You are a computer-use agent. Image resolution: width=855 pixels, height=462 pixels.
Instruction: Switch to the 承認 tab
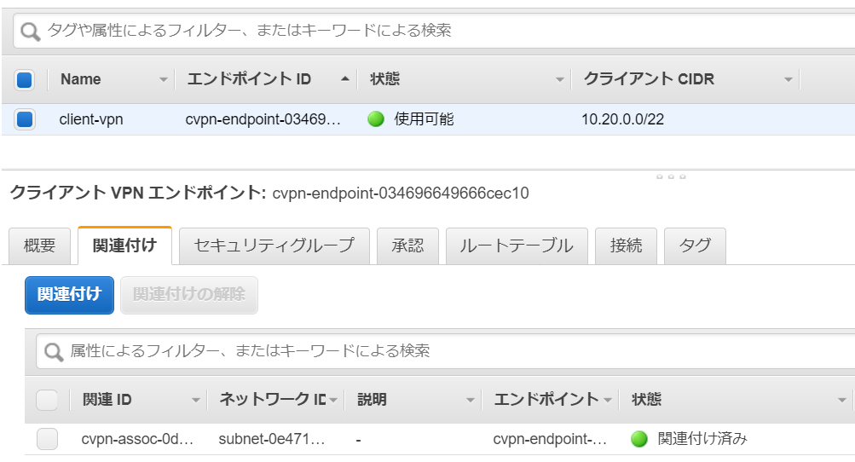coord(407,246)
